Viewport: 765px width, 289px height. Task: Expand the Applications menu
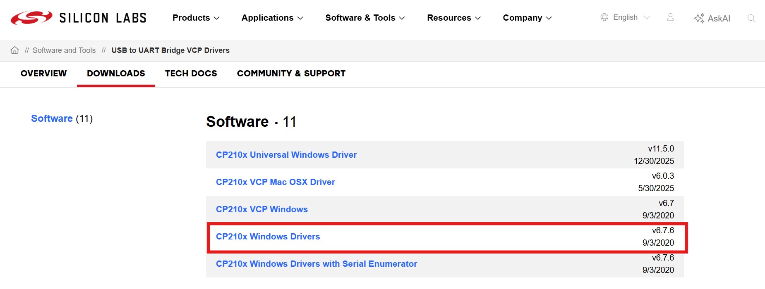(272, 18)
